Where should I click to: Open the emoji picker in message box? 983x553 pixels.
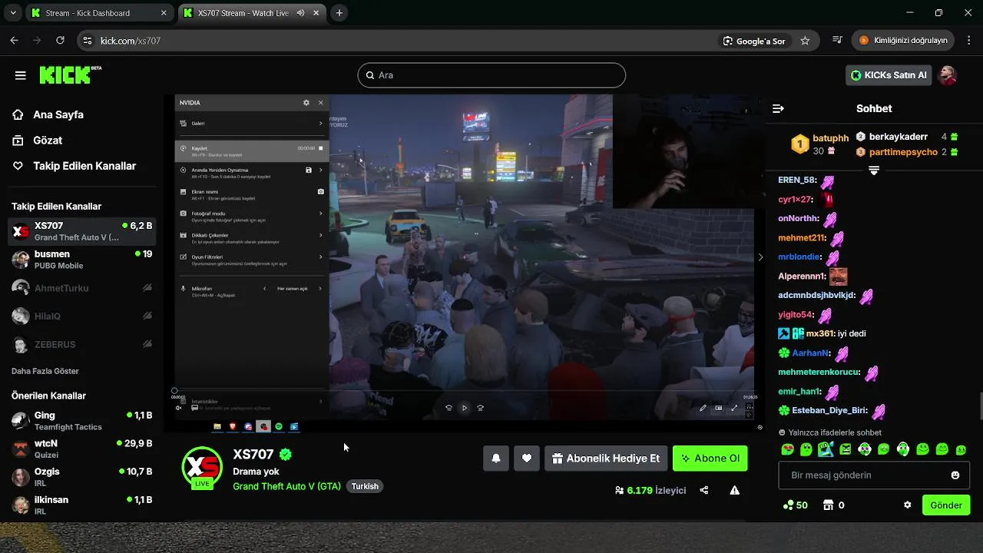click(x=955, y=475)
